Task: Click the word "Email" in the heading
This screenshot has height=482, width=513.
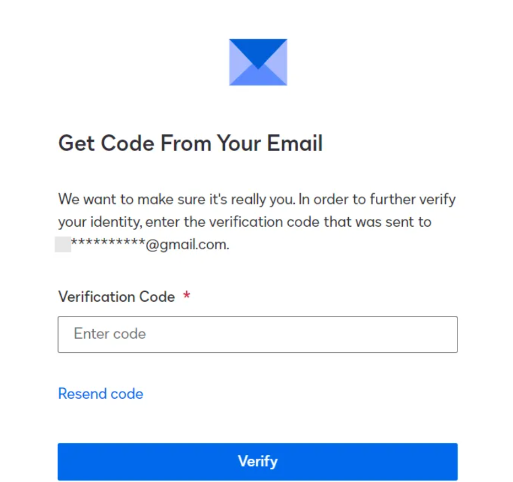Action: (x=295, y=143)
